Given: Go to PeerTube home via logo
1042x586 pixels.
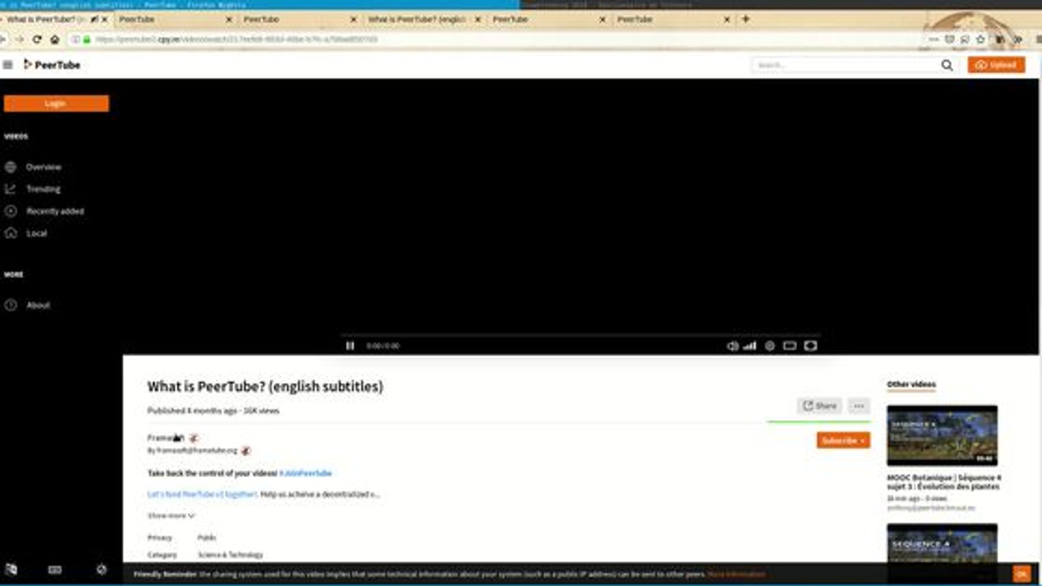Looking at the screenshot, I should 52,65.
